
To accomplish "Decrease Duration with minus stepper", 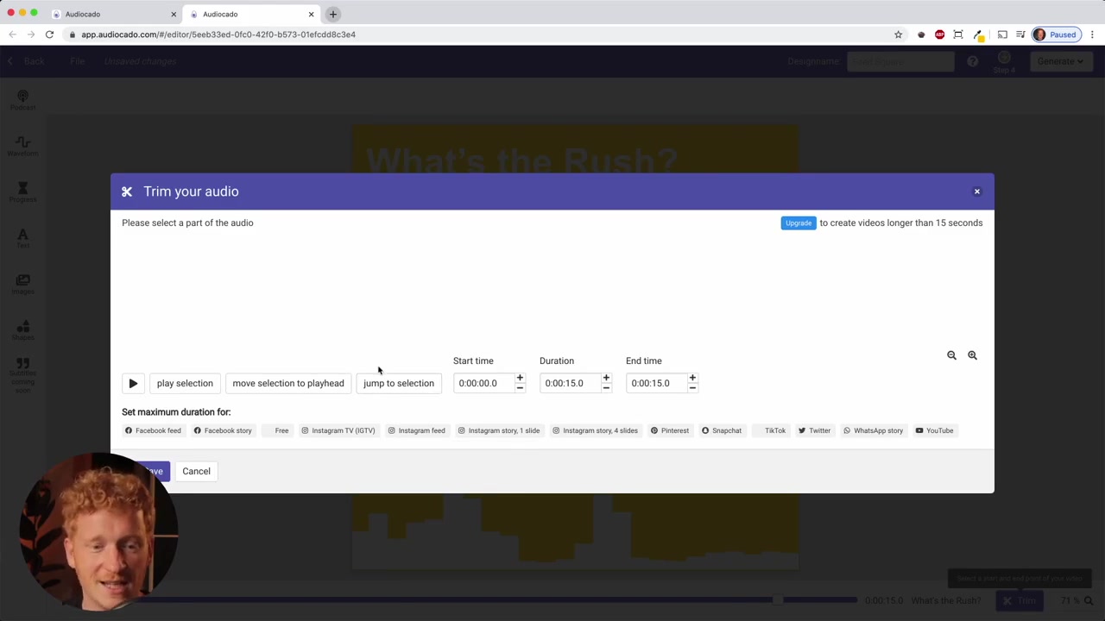I will click(x=606, y=388).
